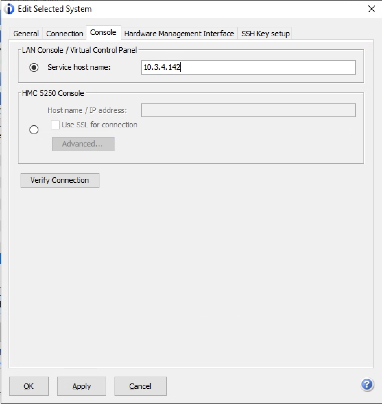This screenshot has width=382, height=404.
Task: Click the Edit Selected System title text
Action: (55, 9)
